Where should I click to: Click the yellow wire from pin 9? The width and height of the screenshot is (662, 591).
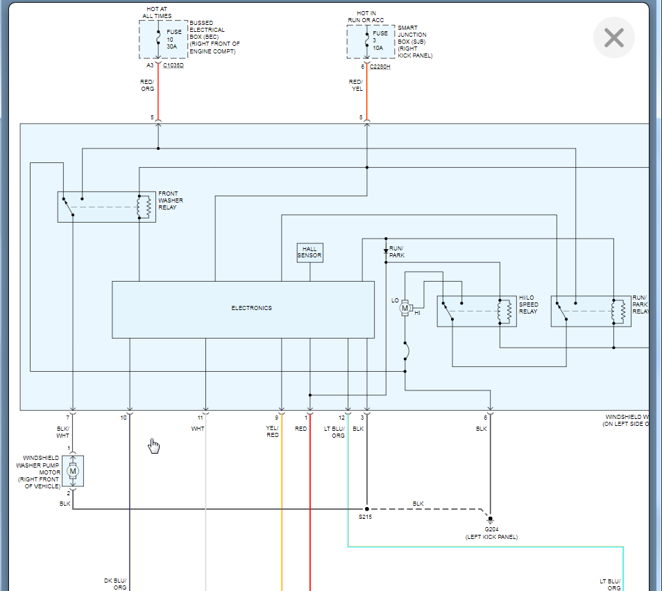pyautogui.click(x=282, y=502)
